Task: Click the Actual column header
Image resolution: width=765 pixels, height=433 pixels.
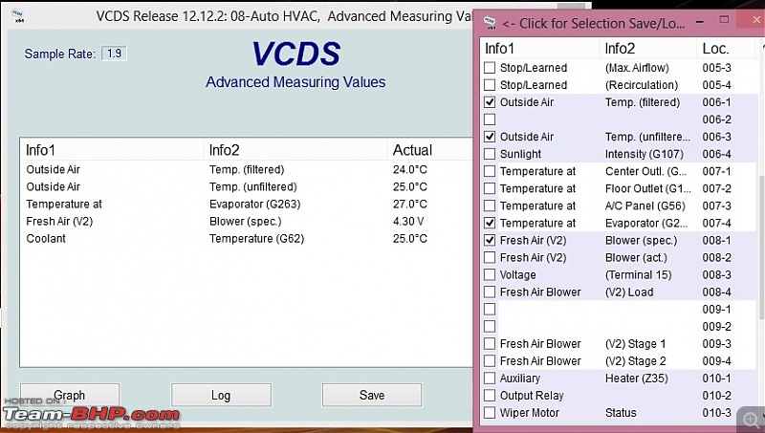Action: 429,150
